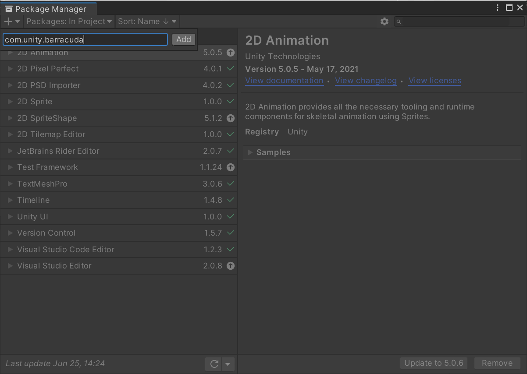Viewport: 527px width, 374px height.
Task: Click the refresh package list icon
Action: point(214,363)
